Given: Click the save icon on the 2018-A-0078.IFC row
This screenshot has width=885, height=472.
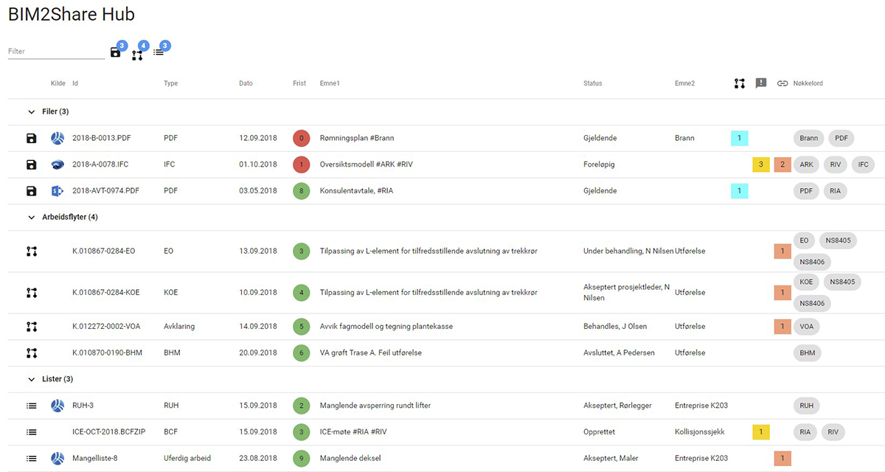Looking at the screenshot, I should [32, 164].
